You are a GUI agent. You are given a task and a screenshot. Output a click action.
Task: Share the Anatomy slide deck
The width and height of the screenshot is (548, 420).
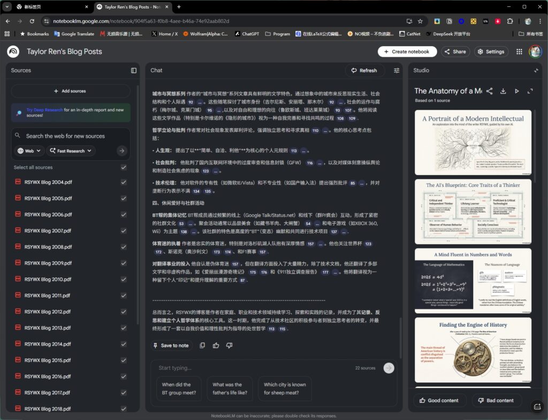pyautogui.click(x=489, y=91)
